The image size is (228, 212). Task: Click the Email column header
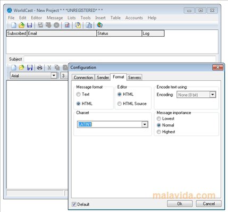pos(62,33)
